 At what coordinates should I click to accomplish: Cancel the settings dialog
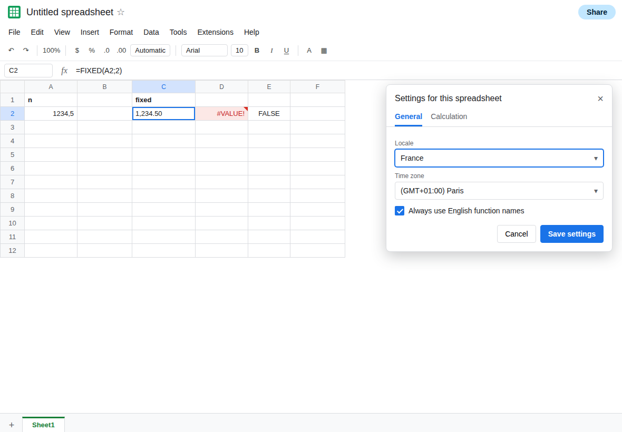(516, 234)
